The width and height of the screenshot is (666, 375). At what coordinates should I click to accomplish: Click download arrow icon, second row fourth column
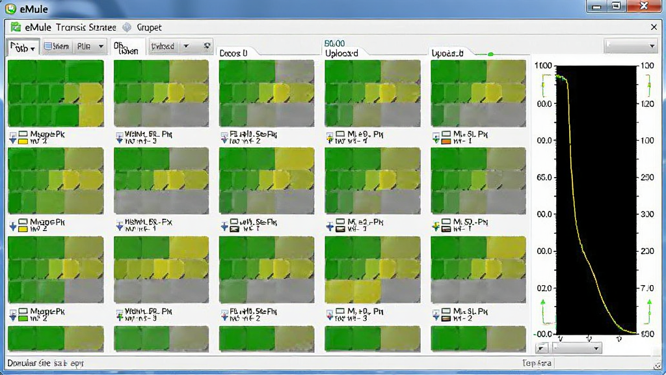(x=330, y=226)
